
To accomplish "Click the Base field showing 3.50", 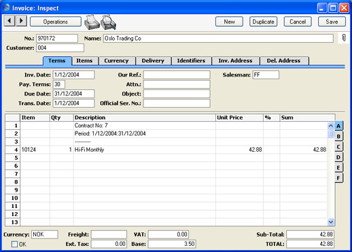I will point(172,244).
